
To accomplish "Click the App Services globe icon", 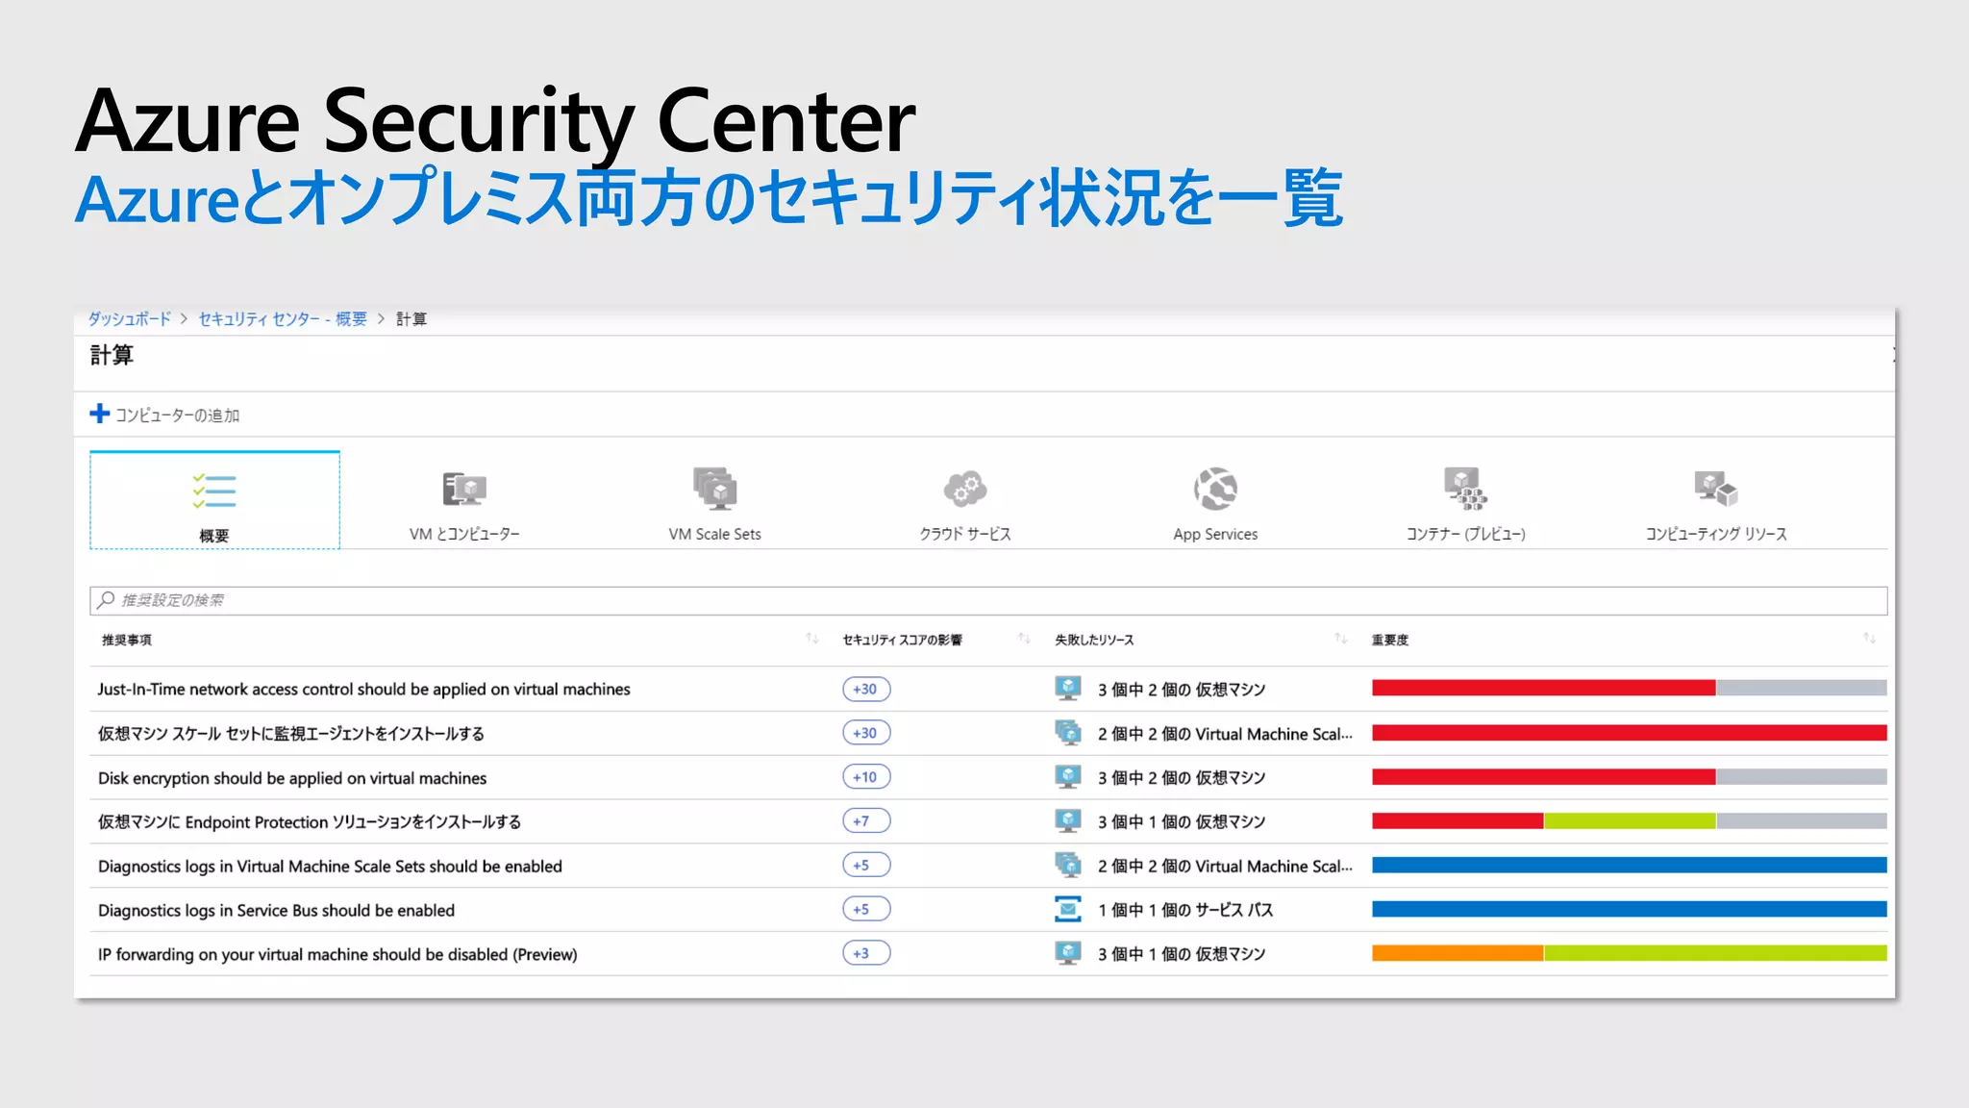I will pos(1215,489).
